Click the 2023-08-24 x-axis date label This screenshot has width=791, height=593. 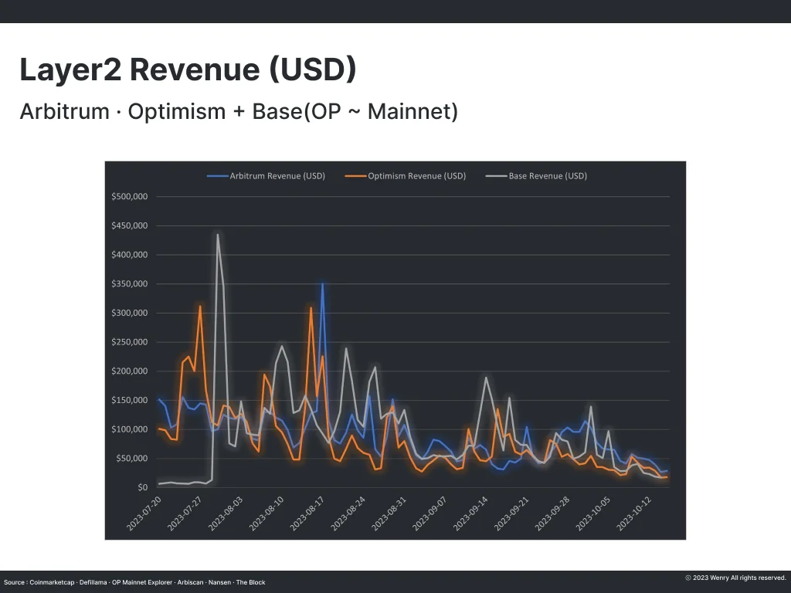pos(348,513)
